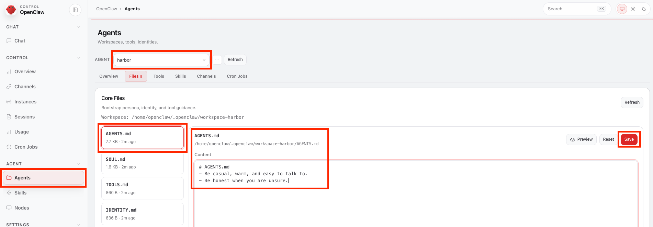The image size is (653, 227).
Task: Switch to the Channels tab
Action: coord(206,76)
